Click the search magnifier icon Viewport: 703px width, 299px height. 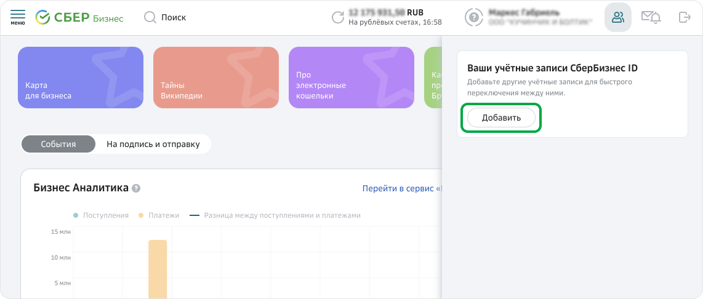(150, 18)
